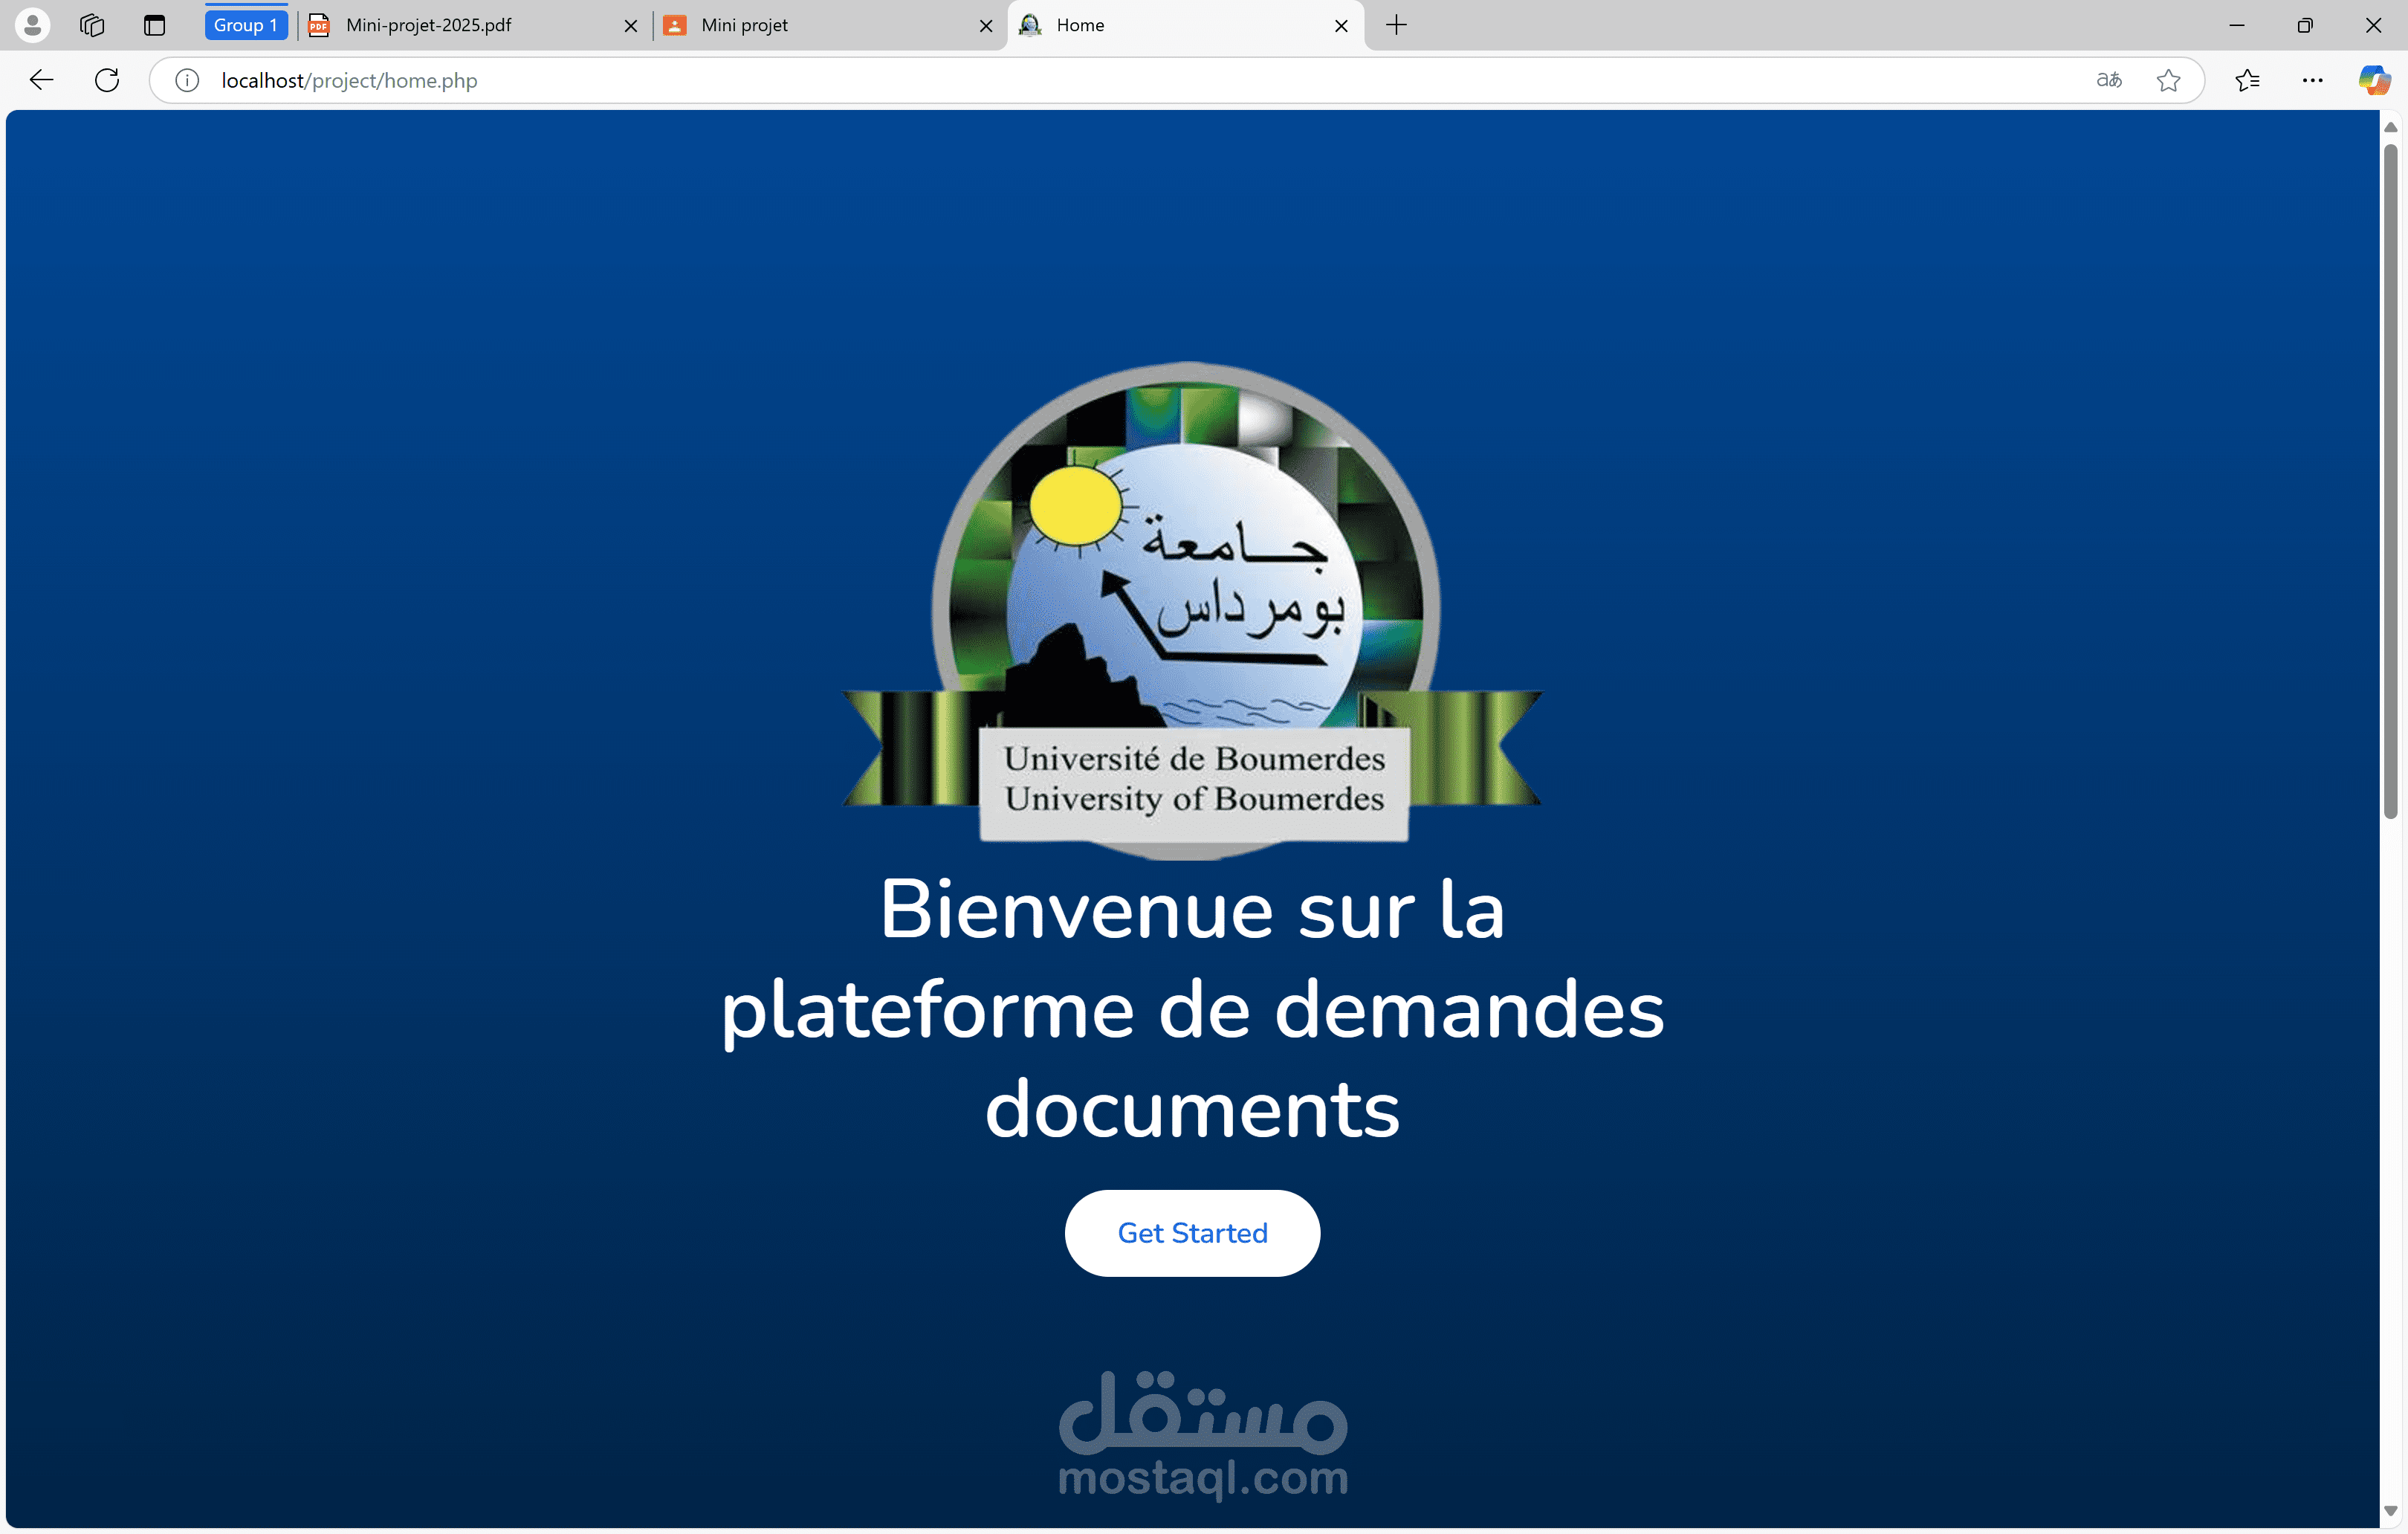Open the Workspaces icon

coord(92,25)
